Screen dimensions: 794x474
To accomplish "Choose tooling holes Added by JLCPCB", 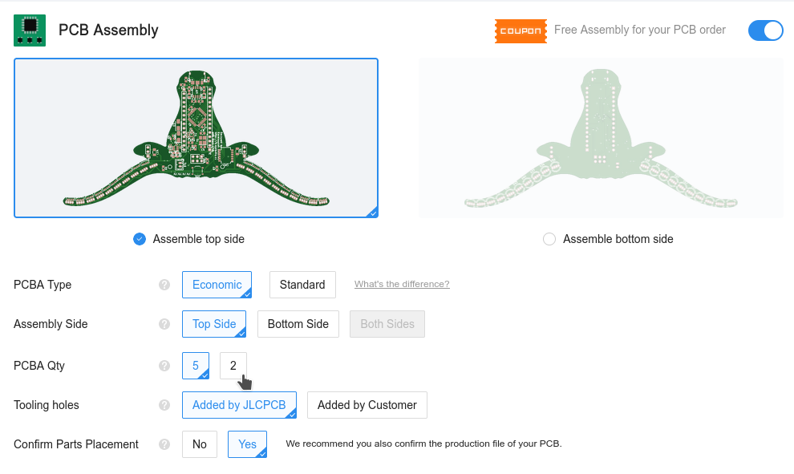I will coord(239,405).
